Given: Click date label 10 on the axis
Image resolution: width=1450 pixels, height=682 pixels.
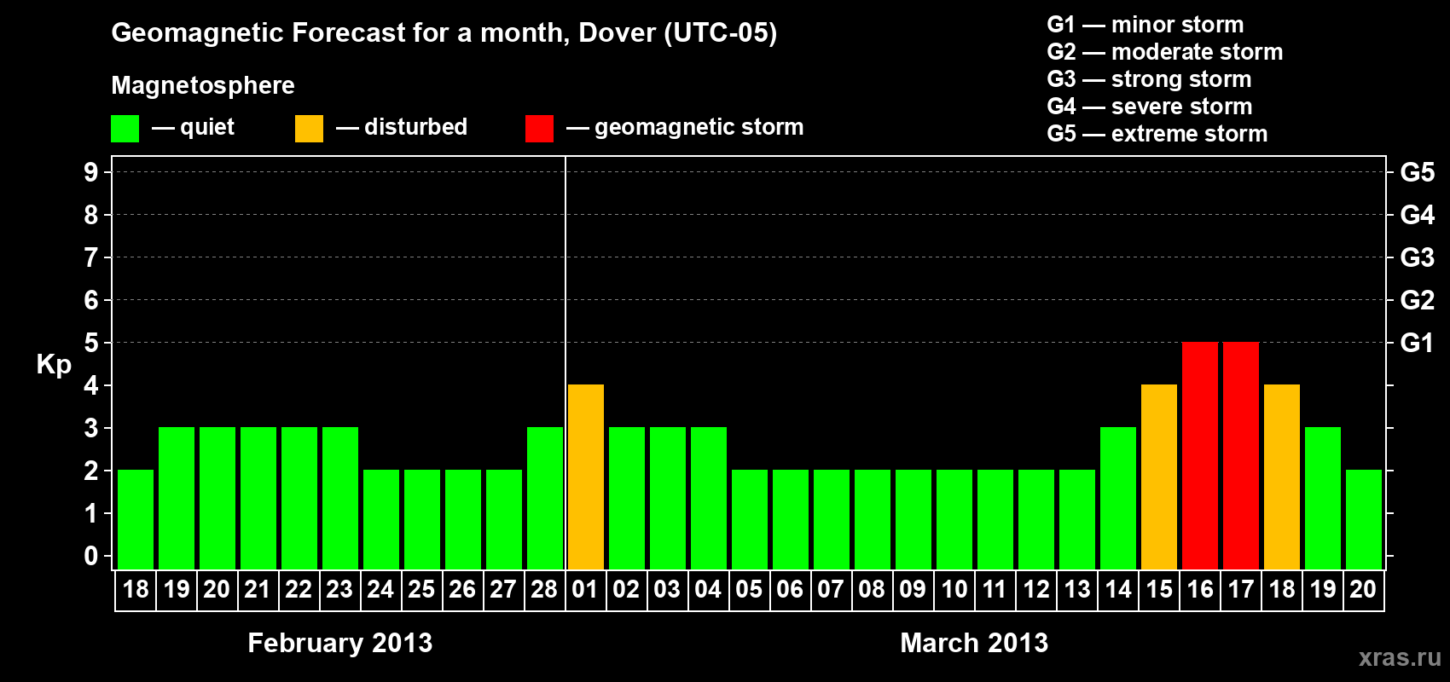Looking at the screenshot, I should pos(954,589).
